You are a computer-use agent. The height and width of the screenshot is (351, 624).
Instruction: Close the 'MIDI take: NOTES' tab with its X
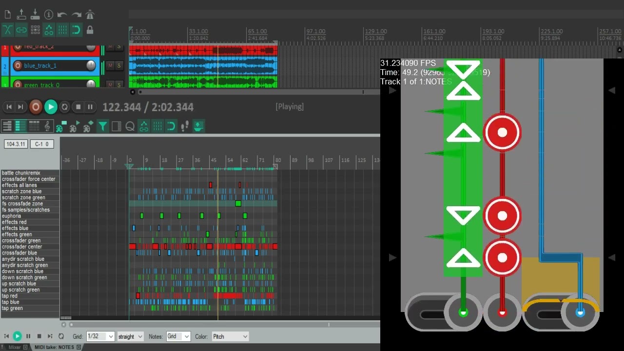78,347
